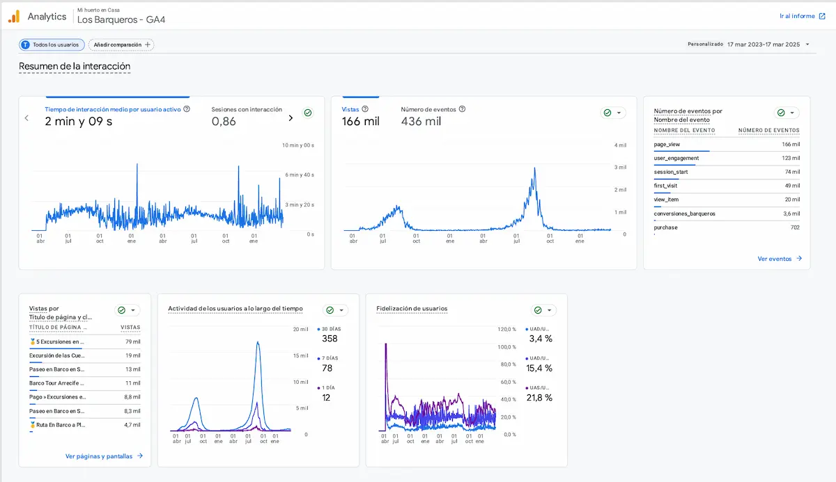This screenshot has height=482, width=836.
Task: Click green check icon on interaction time card
Action: (307, 113)
